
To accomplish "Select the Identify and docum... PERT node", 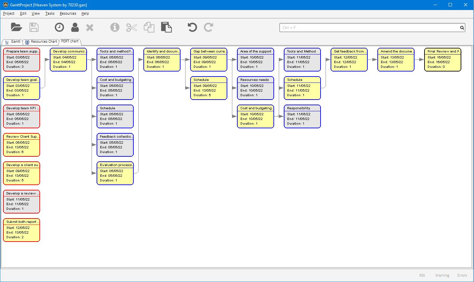I will 162,59.
